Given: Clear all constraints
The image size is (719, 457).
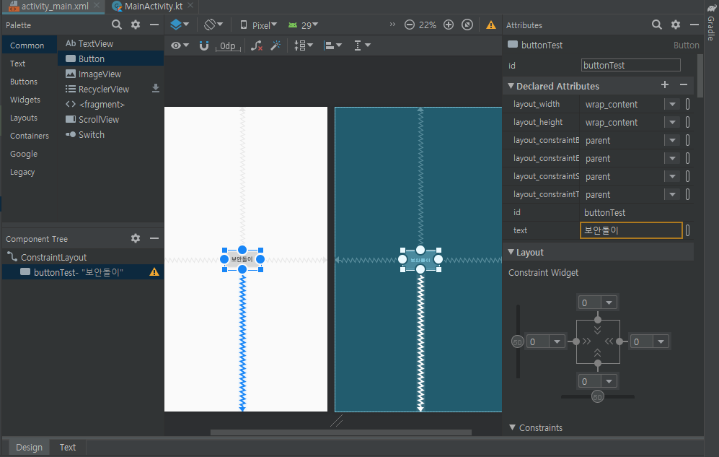Looking at the screenshot, I should [257, 45].
